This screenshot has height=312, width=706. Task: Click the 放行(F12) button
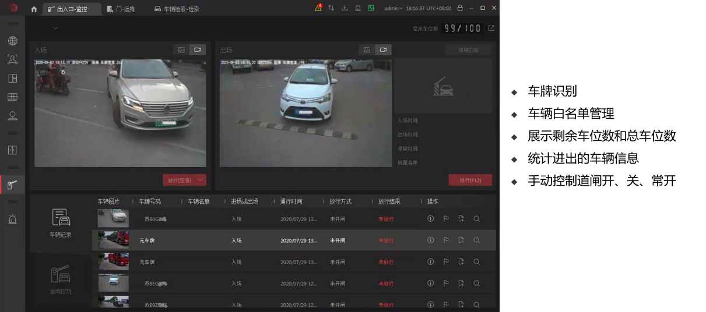pyautogui.click(x=470, y=180)
